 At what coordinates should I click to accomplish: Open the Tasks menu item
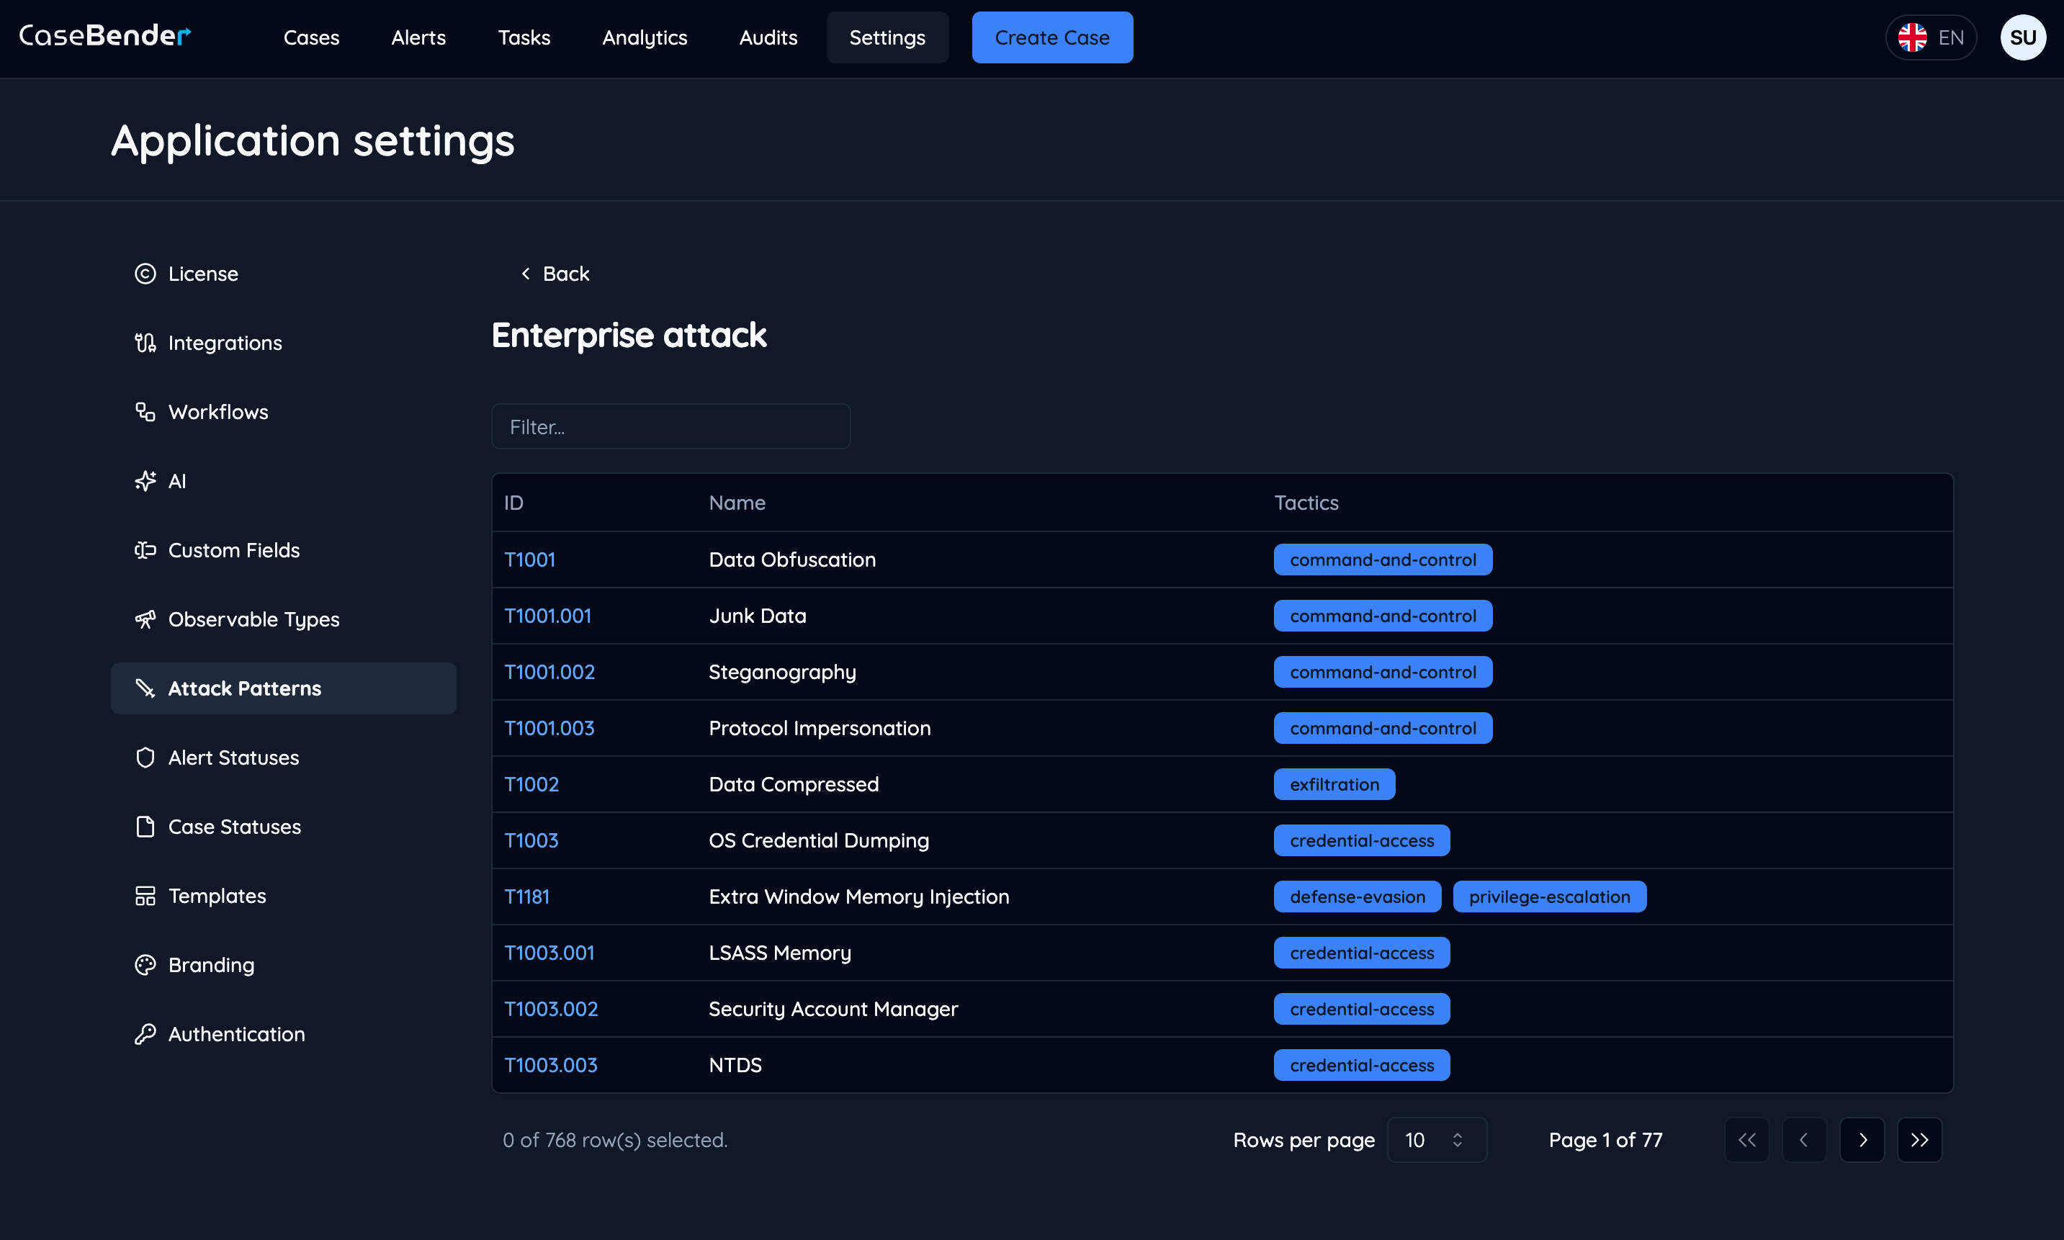pyautogui.click(x=524, y=37)
